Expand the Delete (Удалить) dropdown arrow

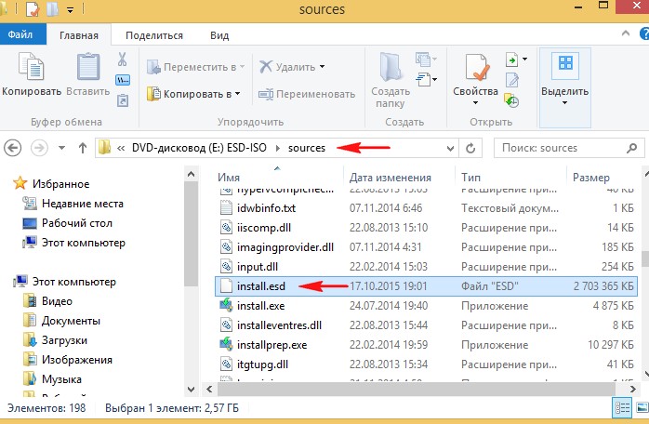pyautogui.click(x=323, y=67)
